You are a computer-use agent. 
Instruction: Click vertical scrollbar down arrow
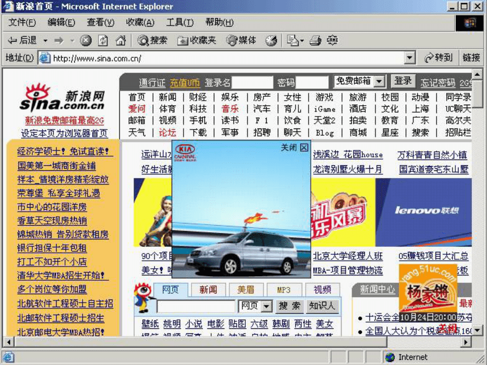[x=477, y=330]
